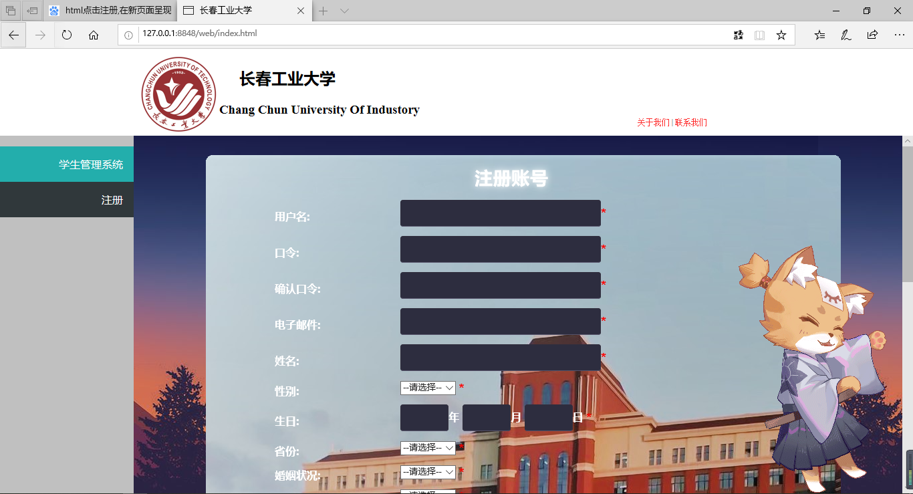Click the 姓名 input field

(501, 358)
